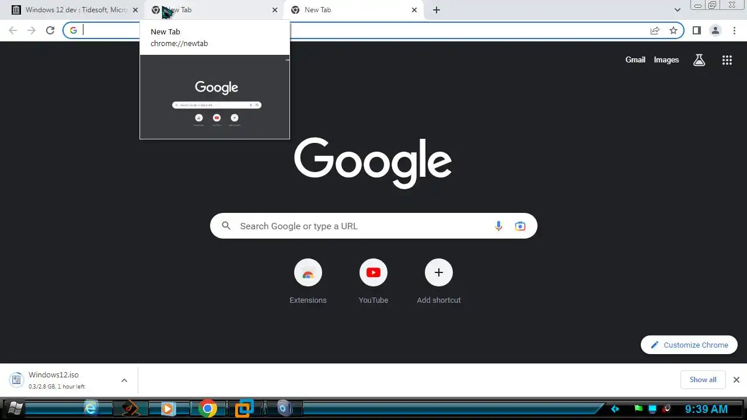This screenshot has height=420, width=747.
Task: Click the tray blue arrow icon
Action: click(x=615, y=409)
